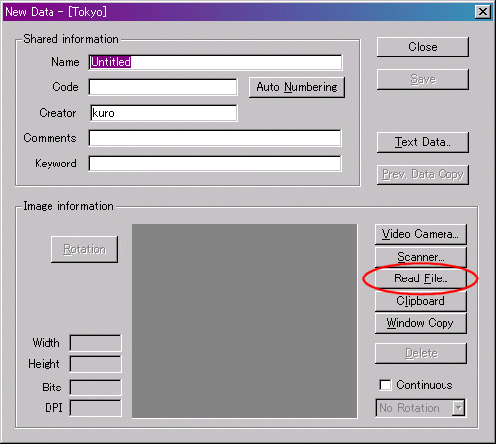The height and width of the screenshot is (444, 496).
Task: Click into the Comments text box
Action: [x=215, y=138]
